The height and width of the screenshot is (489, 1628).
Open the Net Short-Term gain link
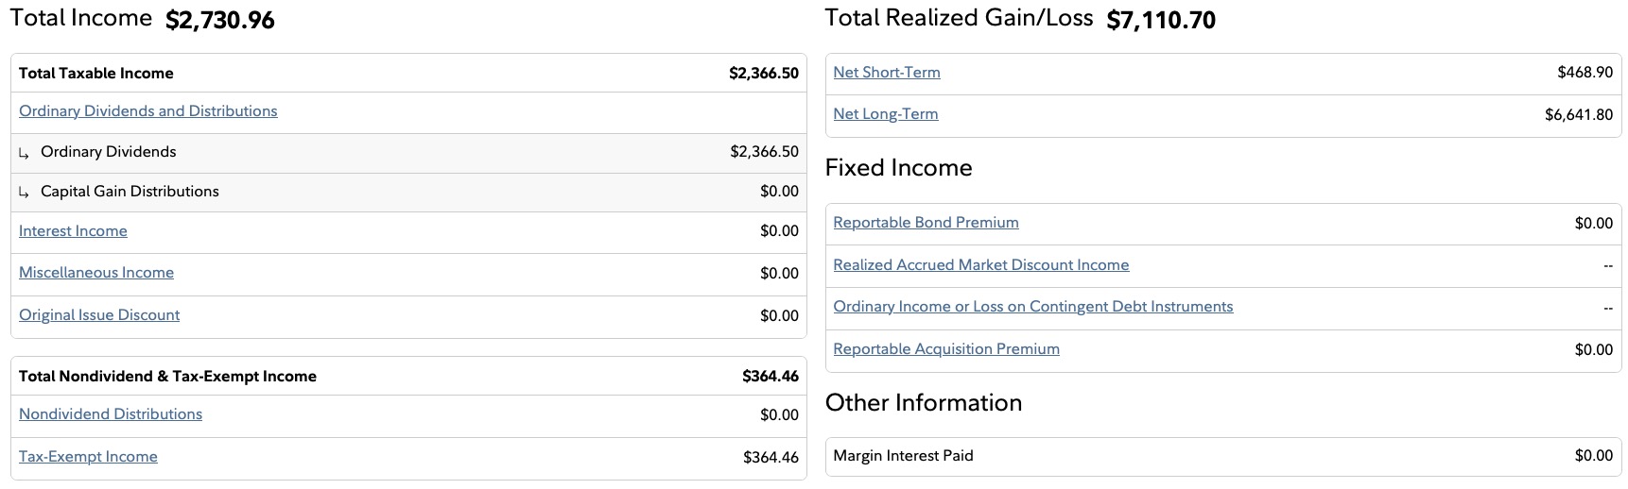(886, 73)
